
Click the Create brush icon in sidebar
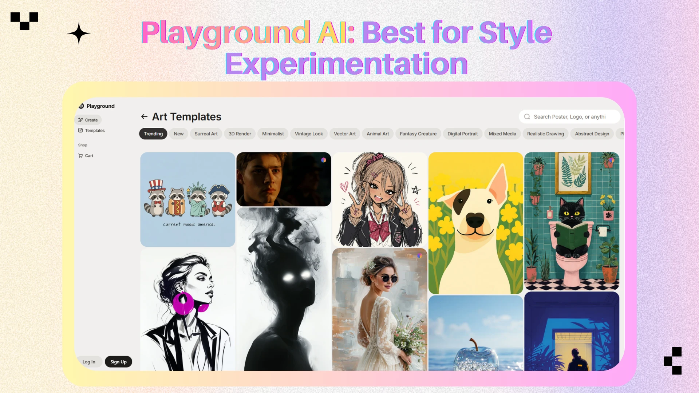pyautogui.click(x=80, y=120)
